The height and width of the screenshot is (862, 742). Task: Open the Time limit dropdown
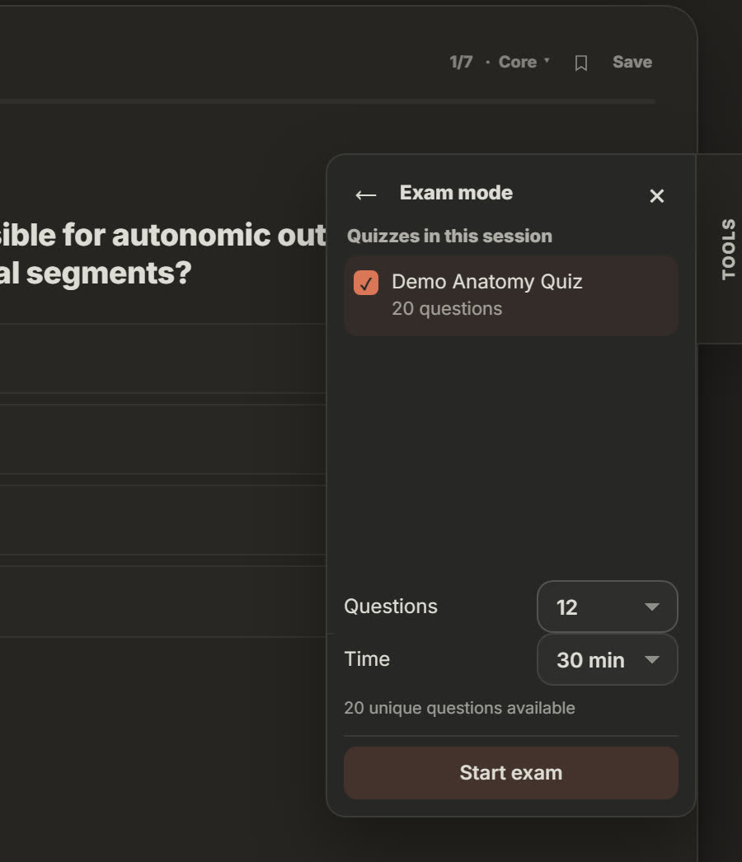pyautogui.click(x=608, y=659)
